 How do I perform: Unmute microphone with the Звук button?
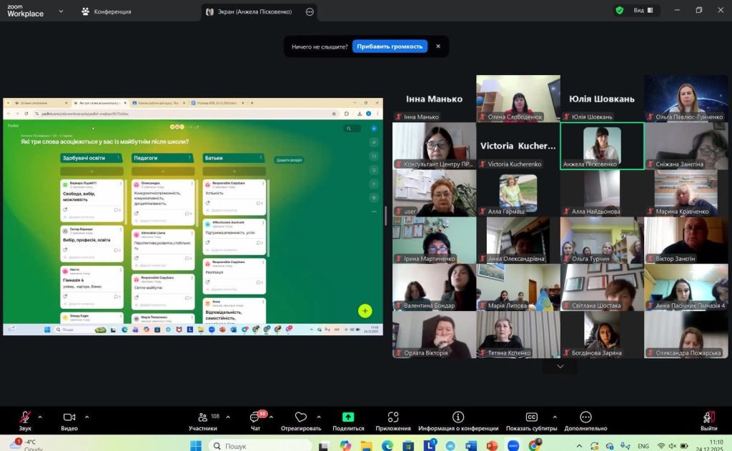[25, 417]
